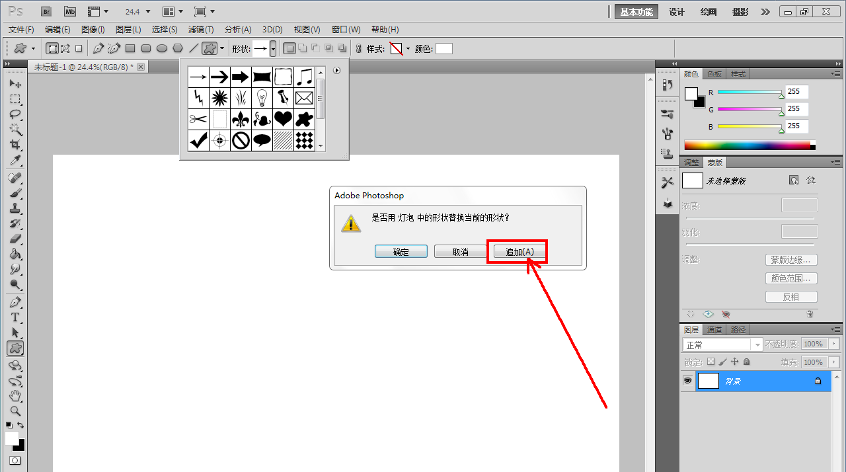Select the Rectangular Marquee tool

tap(15, 99)
